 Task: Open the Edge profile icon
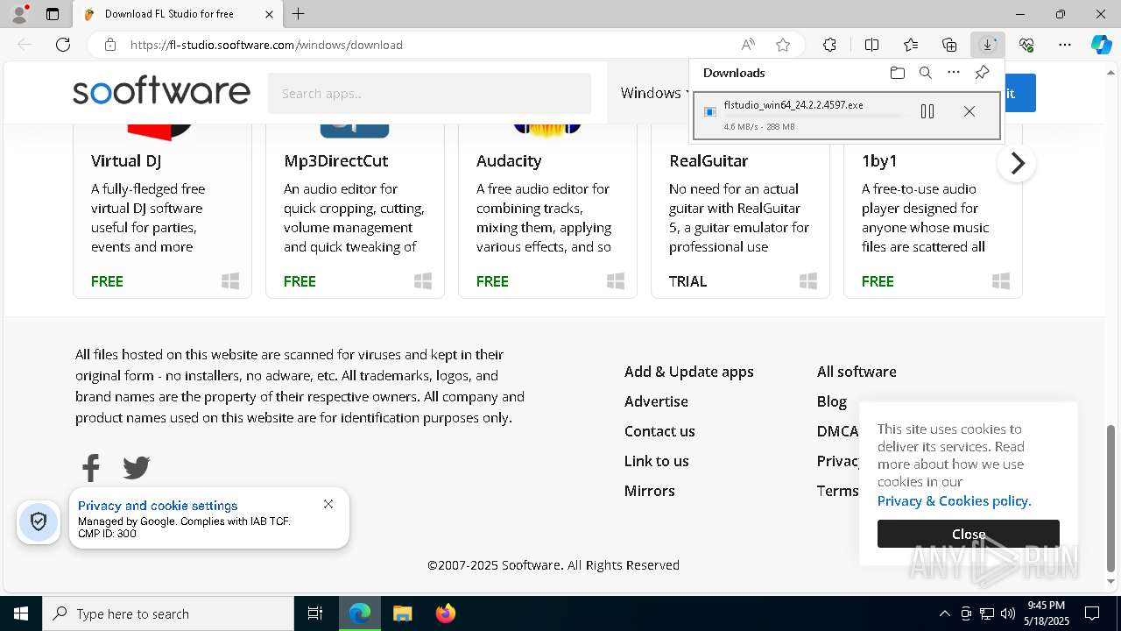coord(18,14)
